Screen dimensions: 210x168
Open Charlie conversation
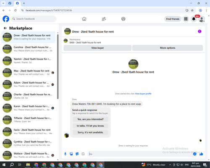(x=29, y=96)
